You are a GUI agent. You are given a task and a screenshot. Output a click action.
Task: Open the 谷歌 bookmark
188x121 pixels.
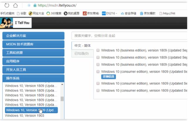click(22, 13)
